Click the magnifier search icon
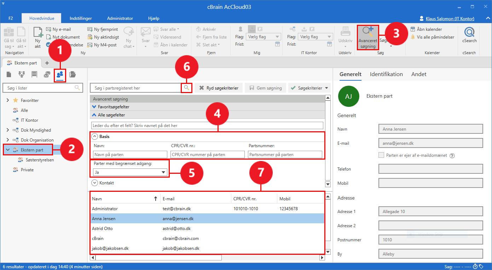Viewport: 492px width, 270px height. 186,88
